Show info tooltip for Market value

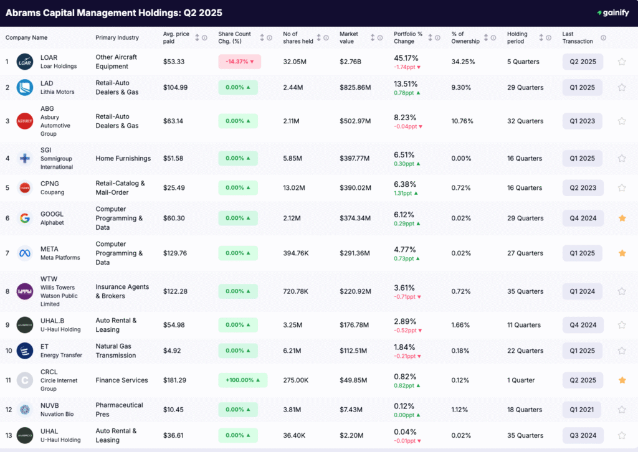[x=380, y=38]
